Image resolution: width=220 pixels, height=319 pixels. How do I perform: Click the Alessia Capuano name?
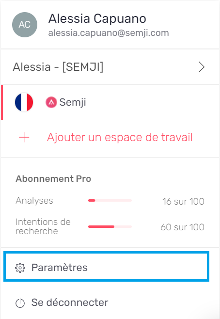97,19
